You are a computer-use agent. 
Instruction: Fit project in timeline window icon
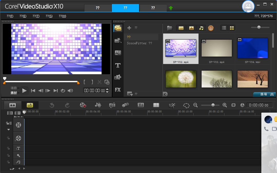pyautogui.click(x=234, y=105)
